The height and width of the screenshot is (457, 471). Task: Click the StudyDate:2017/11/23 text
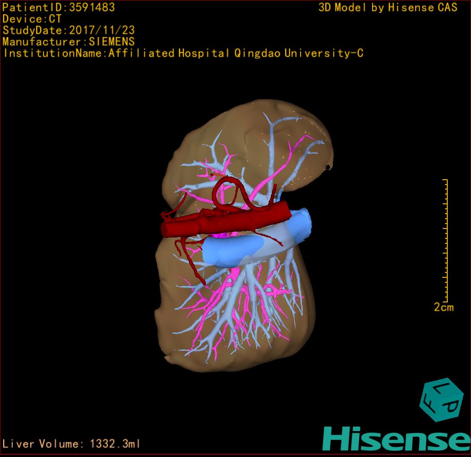[69, 30]
